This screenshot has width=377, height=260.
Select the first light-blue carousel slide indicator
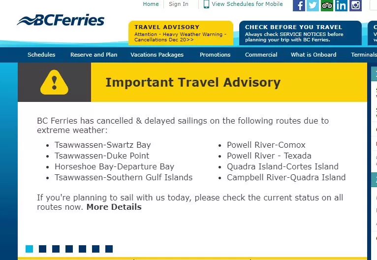point(30,249)
